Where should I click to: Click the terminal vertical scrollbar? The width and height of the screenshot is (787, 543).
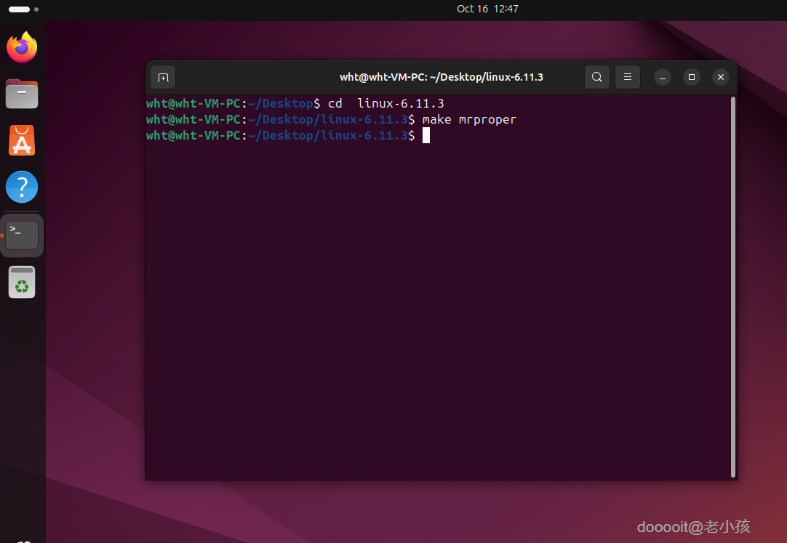(x=732, y=287)
